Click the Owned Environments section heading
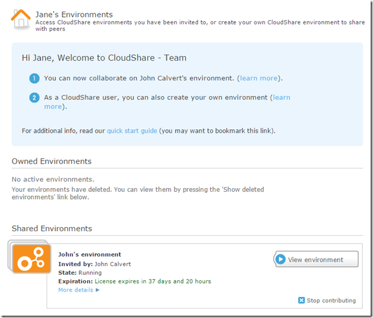 51,161
